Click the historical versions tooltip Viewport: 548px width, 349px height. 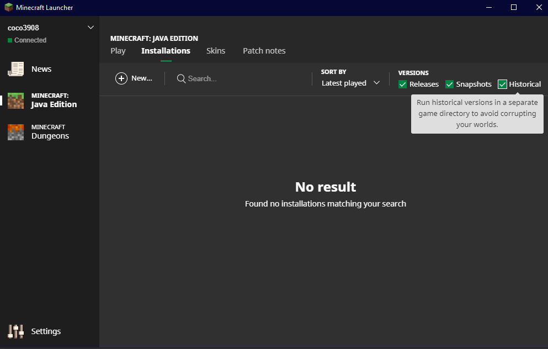(477, 114)
